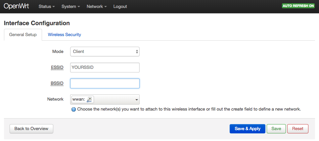Click the ESSID input field
Viewport: 319px width, 141px height.
pyautogui.click(x=105, y=68)
